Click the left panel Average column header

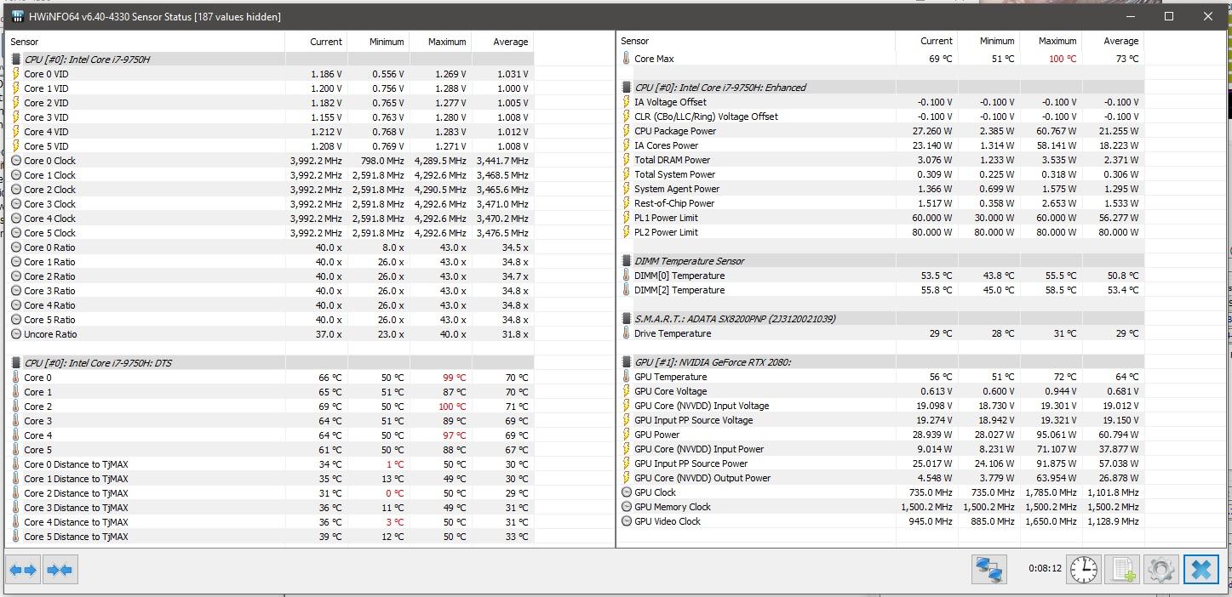click(x=502, y=42)
